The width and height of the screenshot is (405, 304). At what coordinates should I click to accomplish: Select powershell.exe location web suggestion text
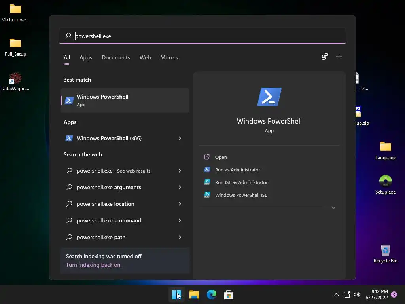(105, 204)
